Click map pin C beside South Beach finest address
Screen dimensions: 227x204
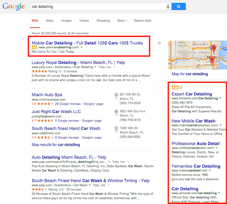116,130
